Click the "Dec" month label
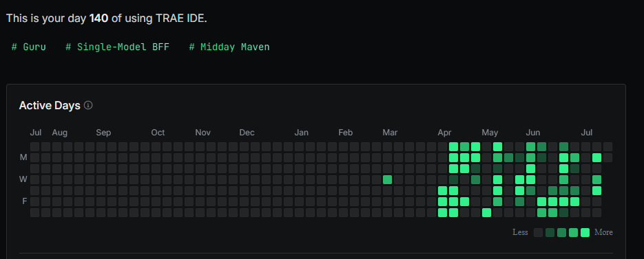 [x=247, y=133]
